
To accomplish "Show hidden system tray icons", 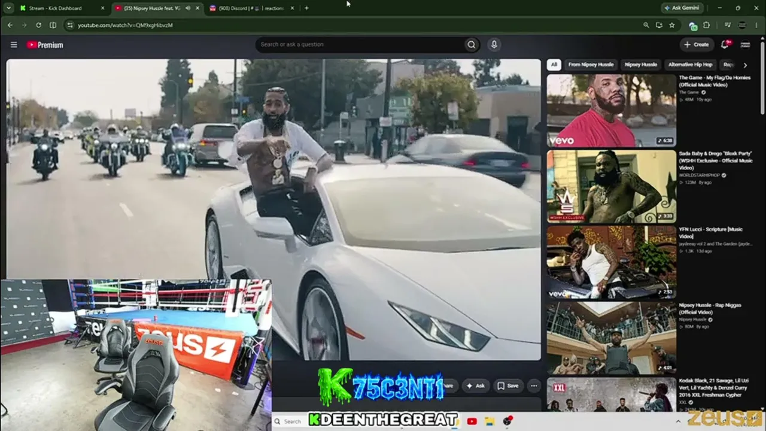I will 678,421.
